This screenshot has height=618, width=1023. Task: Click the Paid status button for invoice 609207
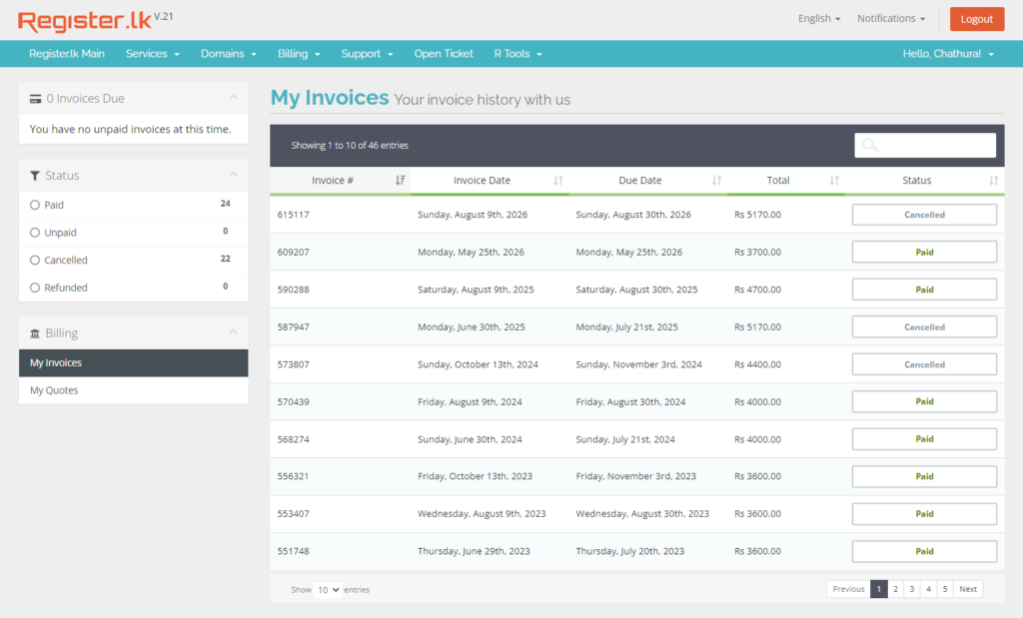(x=924, y=253)
